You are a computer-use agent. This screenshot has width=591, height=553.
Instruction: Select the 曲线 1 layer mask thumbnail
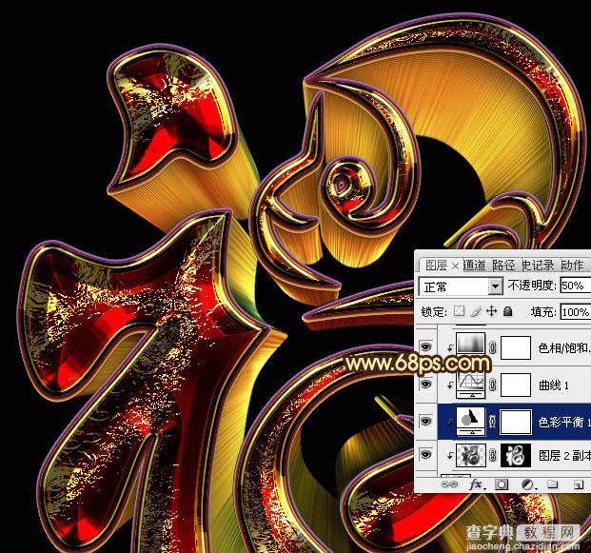tap(516, 385)
